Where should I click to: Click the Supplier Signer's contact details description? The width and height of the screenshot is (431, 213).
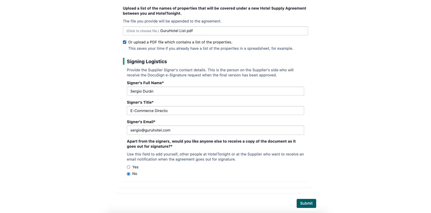(210, 72)
